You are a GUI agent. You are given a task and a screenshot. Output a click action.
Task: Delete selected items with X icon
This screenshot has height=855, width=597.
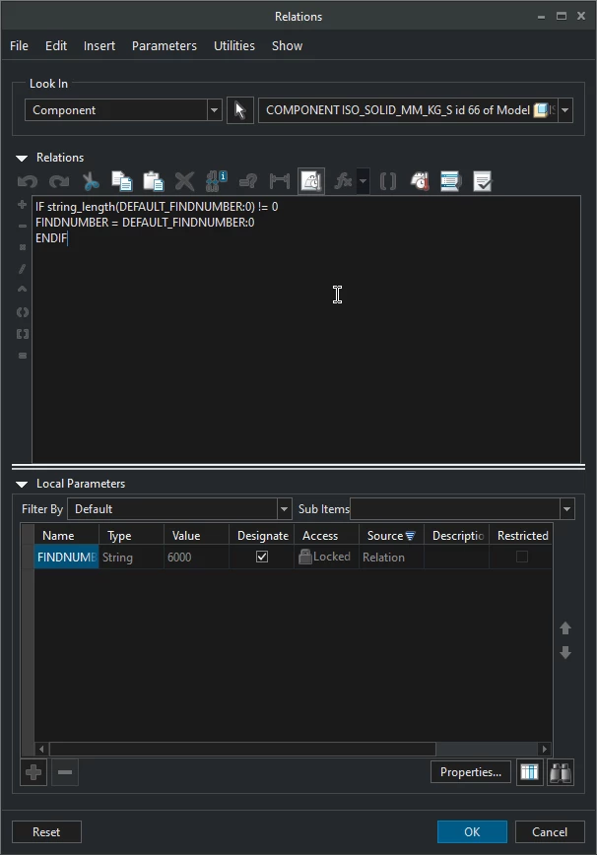click(x=185, y=181)
